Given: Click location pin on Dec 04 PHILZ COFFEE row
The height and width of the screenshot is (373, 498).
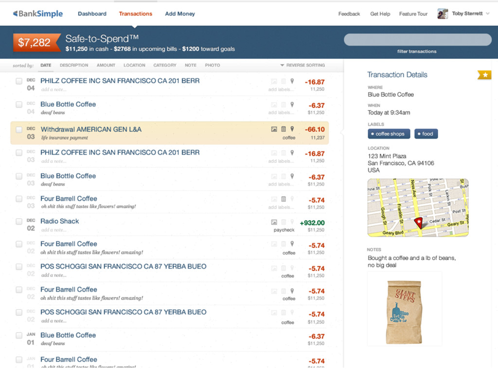Looking at the screenshot, I should pyautogui.click(x=292, y=81).
